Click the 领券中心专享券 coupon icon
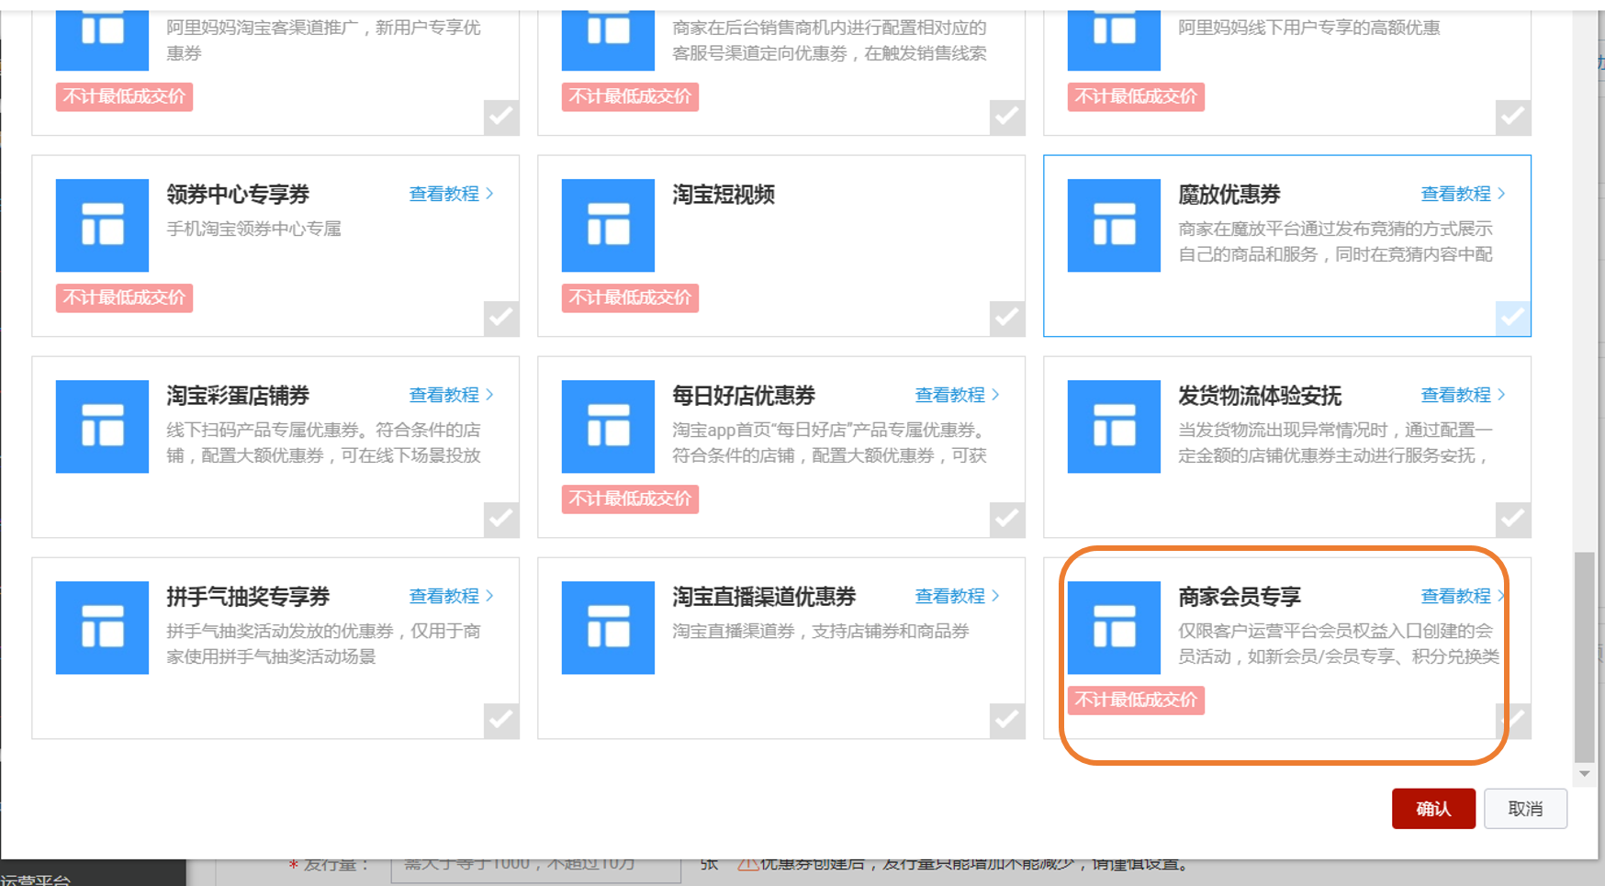This screenshot has height=886, width=1605. point(102,225)
